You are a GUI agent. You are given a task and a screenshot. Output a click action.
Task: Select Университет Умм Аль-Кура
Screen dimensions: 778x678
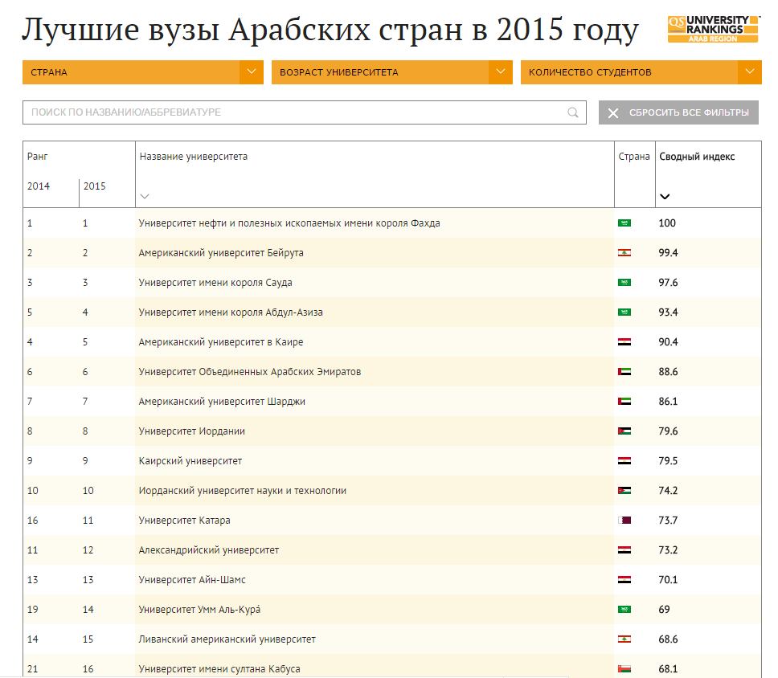coord(199,610)
